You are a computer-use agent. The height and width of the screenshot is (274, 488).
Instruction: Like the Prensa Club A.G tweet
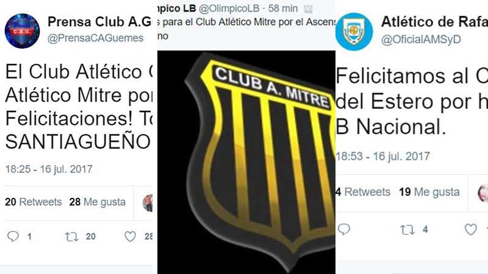pyautogui.click(x=130, y=236)
